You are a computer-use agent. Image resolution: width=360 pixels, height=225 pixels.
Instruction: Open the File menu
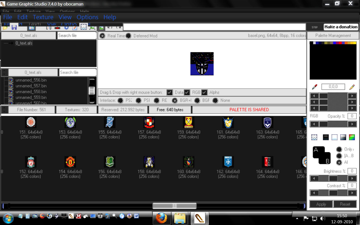7,17
